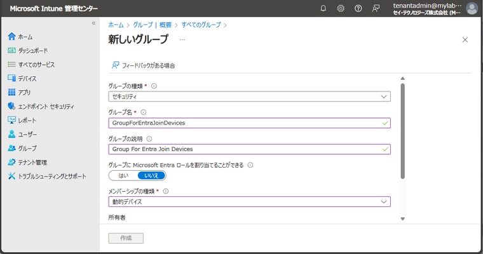Click the デバイス devices icon

[x=11, y=78]
